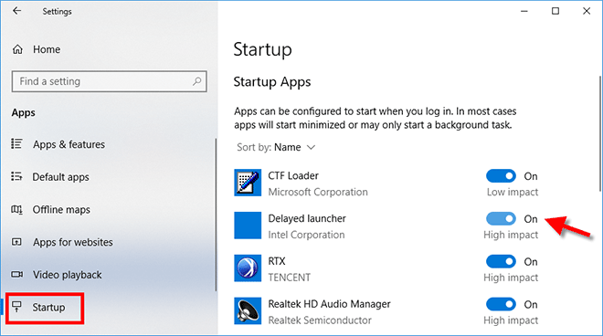Click the Default apps icon
603x336 pixels.
coord(16,176)
